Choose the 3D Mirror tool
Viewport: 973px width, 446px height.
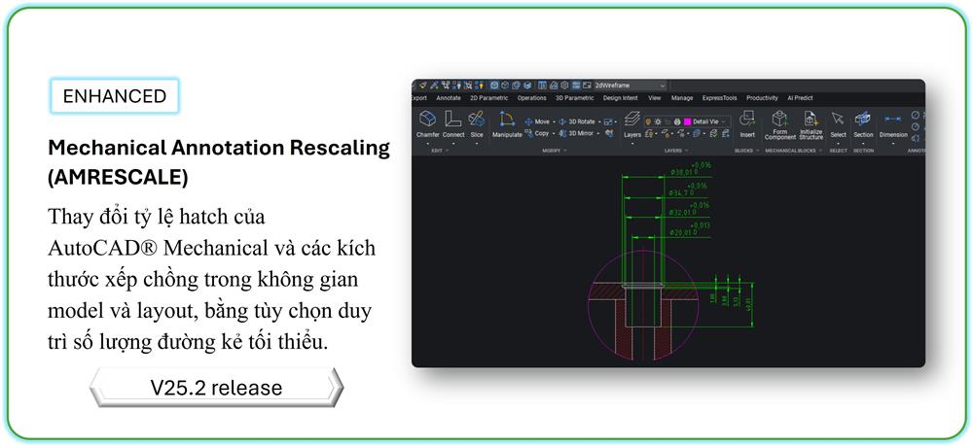576,133
